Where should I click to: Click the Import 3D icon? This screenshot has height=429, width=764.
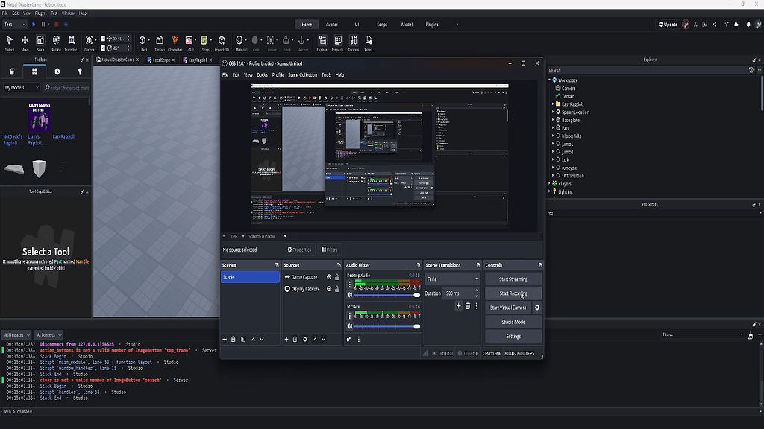[220, 40]
